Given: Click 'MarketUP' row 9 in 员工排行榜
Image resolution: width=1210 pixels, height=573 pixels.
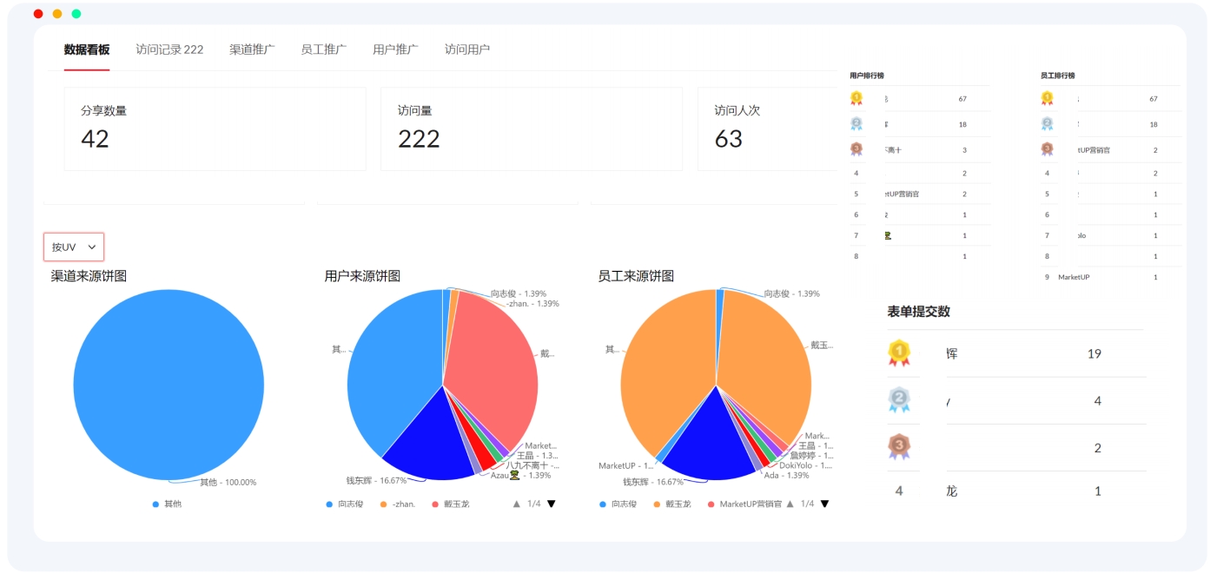Looking at the screenshot, I should point(1111,277).
